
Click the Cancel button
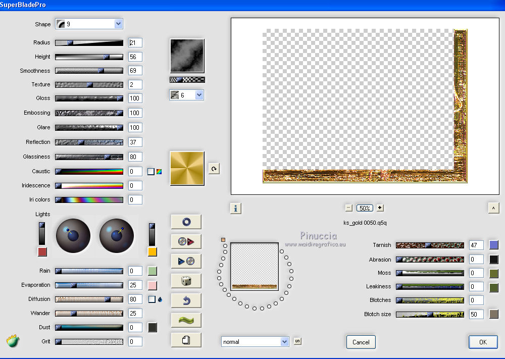(x=361, y=342)
